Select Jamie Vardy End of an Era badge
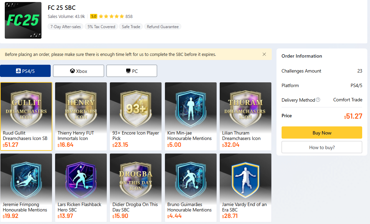This screenshot has height=224, width=370. point(246,180)
